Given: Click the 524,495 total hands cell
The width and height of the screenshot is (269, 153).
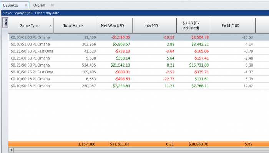Looking at the screenshot, I should [x=89, y=65].
